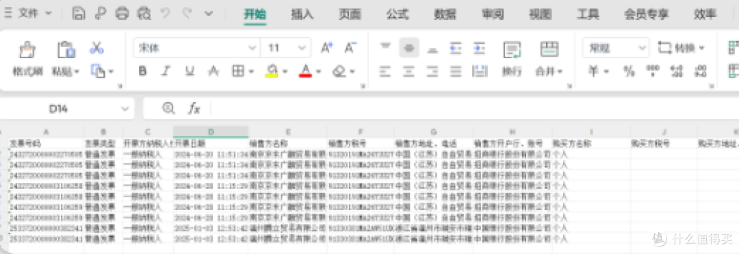Toggle Bold formatting

pos(142,71)
